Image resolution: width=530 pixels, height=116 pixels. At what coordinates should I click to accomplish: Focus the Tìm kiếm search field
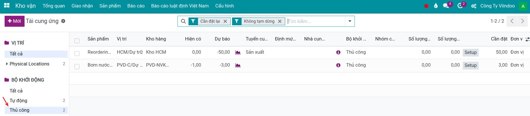pyautogui.click(x=316, y=21)
